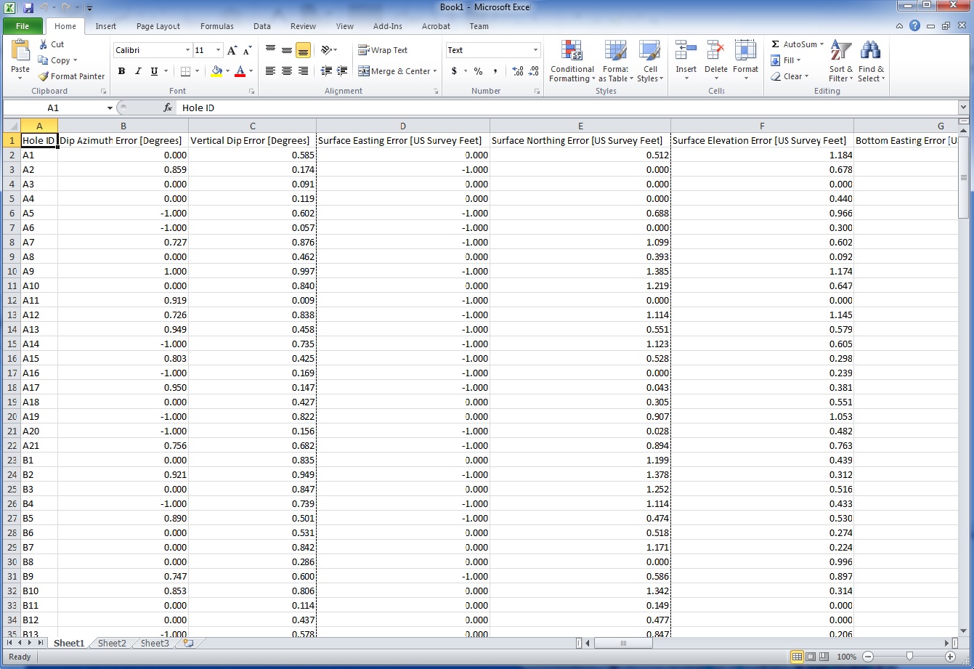Apply Accounting Number Format dollar icon
Viewport: 974px width, 669px height.
point(454,71)
